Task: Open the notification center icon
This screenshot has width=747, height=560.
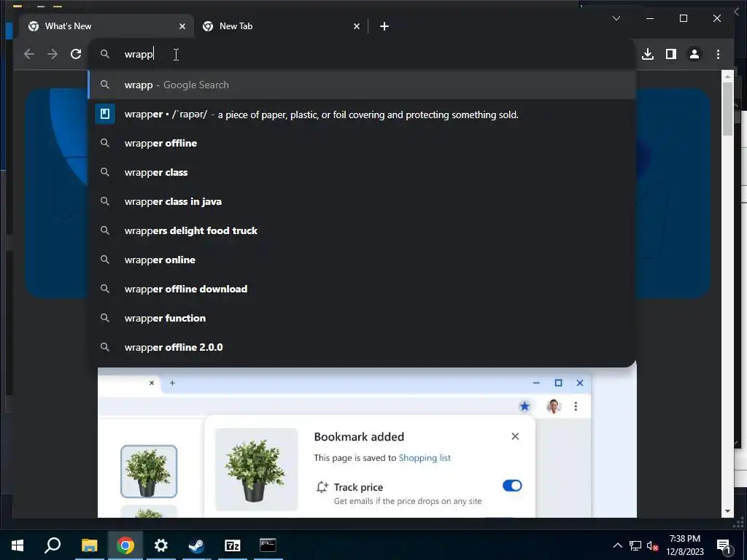Action: (x=724, y=545)
